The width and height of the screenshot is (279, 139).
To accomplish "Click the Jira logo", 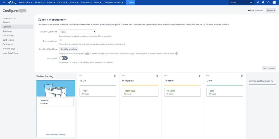I will pyautogui.click(x=12, y=3).
